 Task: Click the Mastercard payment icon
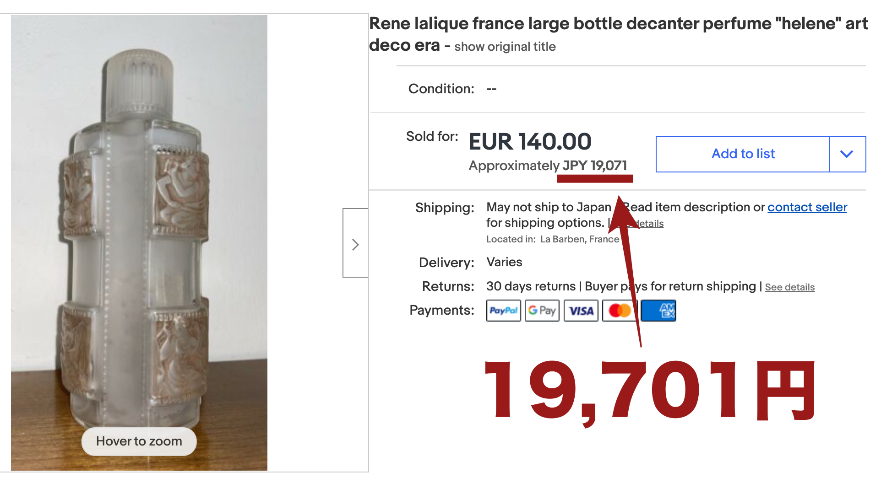619,311
